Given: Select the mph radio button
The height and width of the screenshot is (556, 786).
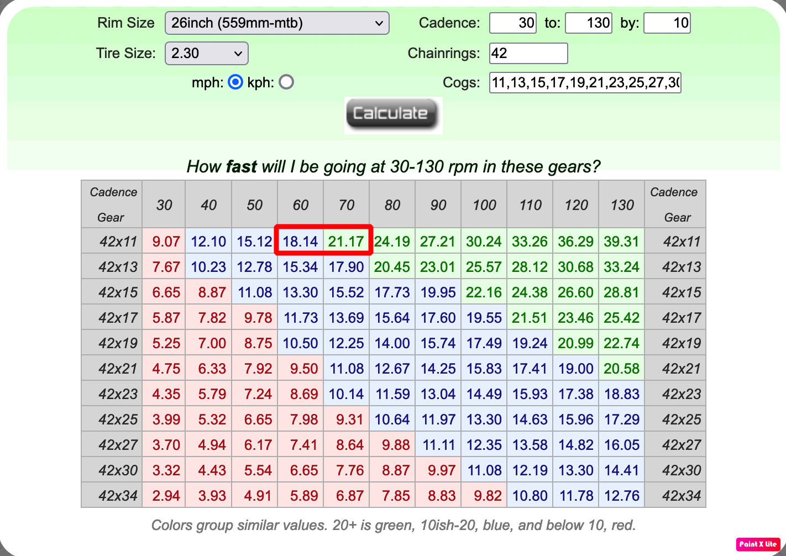Looking at the screenshot, I should [235, 82].
